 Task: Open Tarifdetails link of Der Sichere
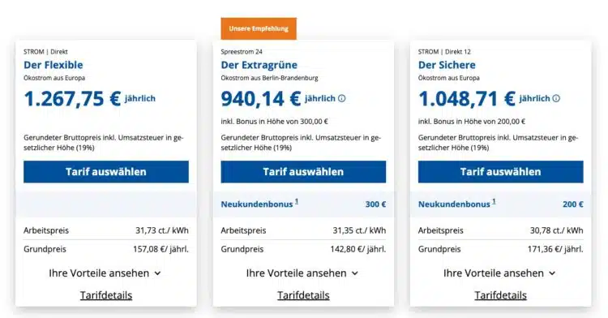click(x=501, y=295)
